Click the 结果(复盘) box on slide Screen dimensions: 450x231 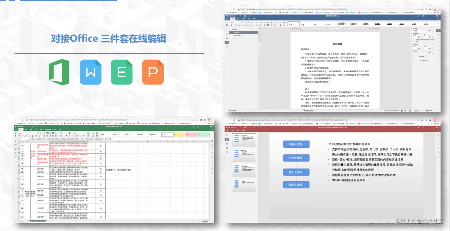coord(296,185)
